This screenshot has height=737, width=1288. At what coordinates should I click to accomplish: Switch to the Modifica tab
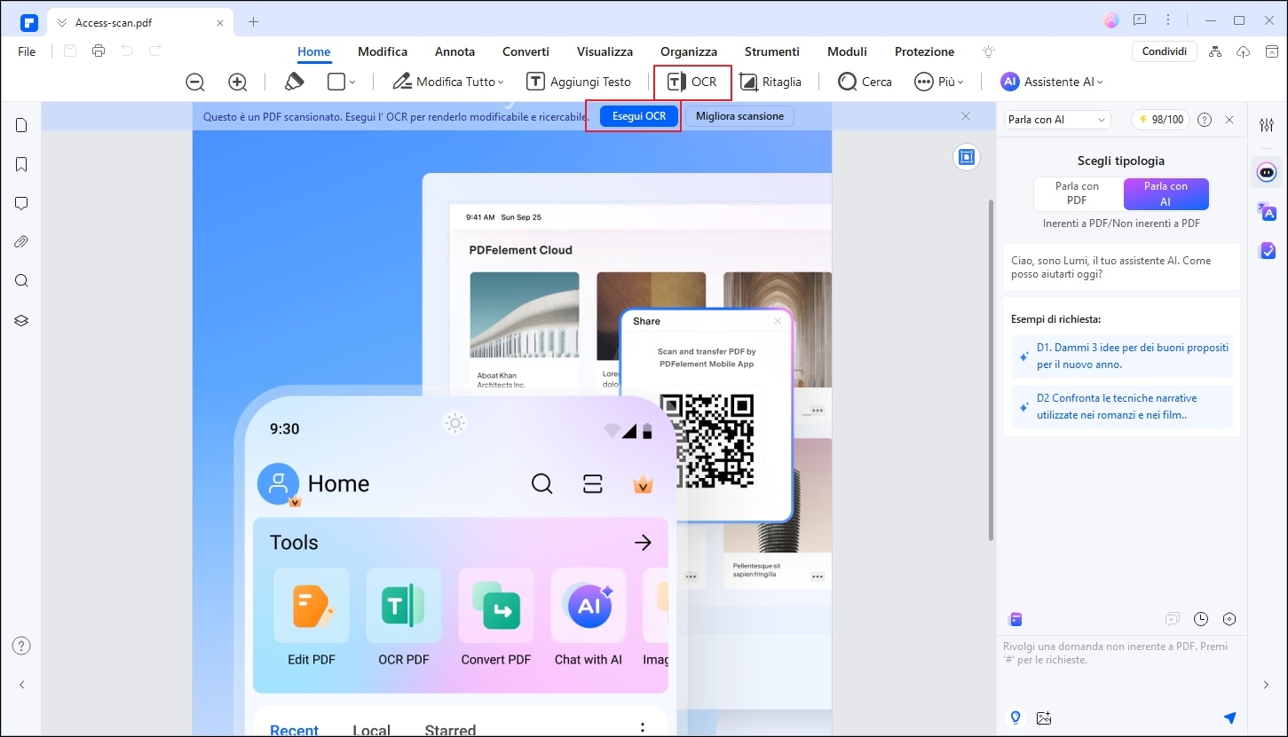[x=383, y=51]
